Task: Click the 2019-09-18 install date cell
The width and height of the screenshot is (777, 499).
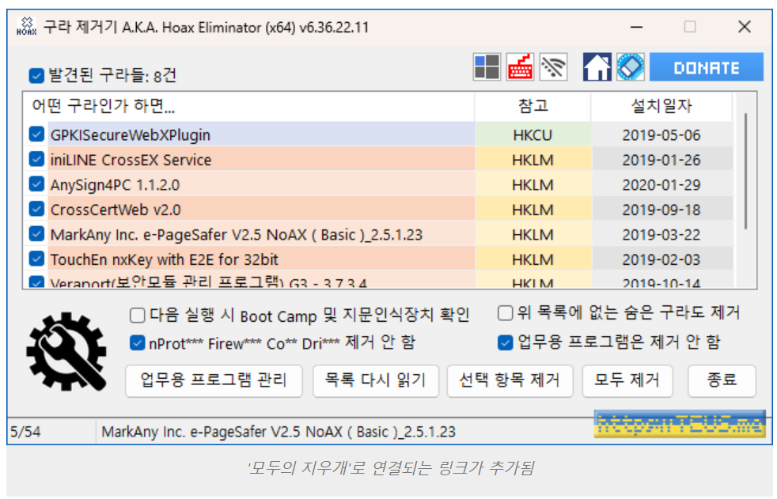Action: (661, 210)
